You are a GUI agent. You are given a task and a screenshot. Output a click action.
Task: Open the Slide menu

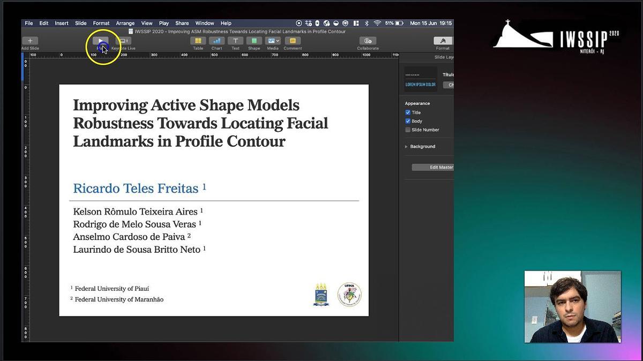pos(81,23)
